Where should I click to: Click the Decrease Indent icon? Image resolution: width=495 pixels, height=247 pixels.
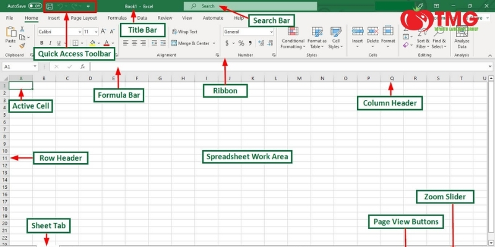click(154, 43)
